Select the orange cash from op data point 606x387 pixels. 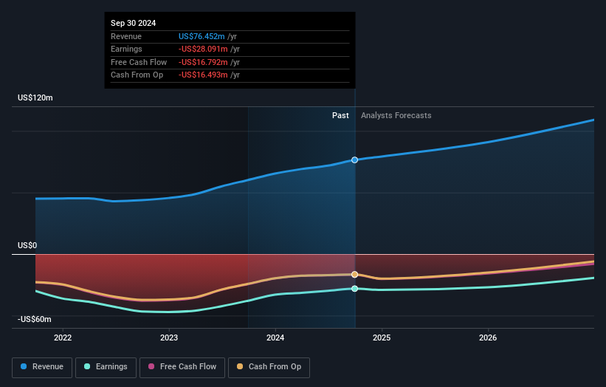pos(354,275)
